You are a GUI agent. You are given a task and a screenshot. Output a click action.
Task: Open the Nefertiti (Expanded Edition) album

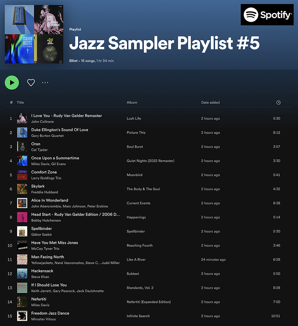[149, 302]
